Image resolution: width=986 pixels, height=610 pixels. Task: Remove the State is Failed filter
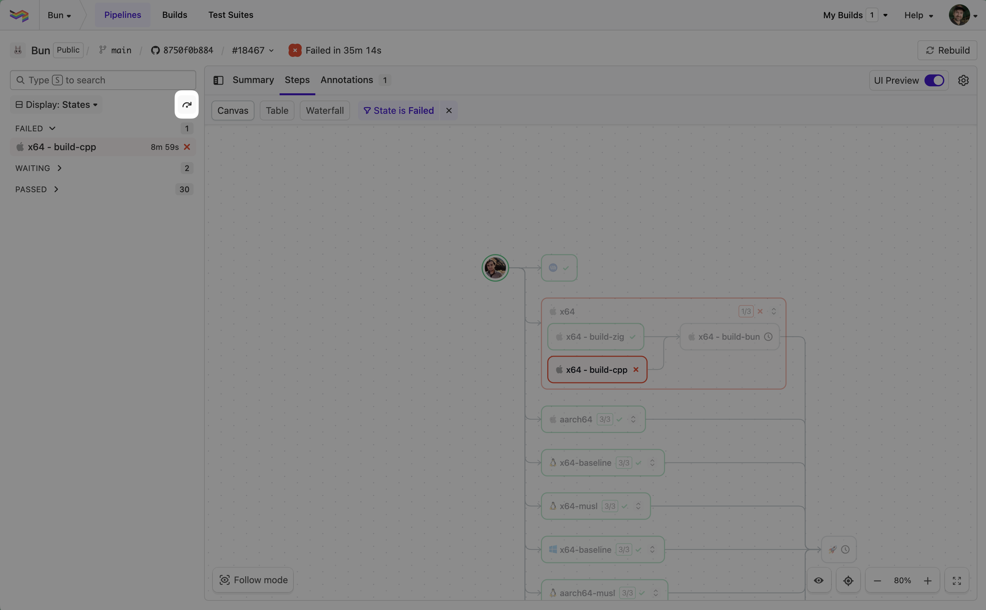coord(449,110)
